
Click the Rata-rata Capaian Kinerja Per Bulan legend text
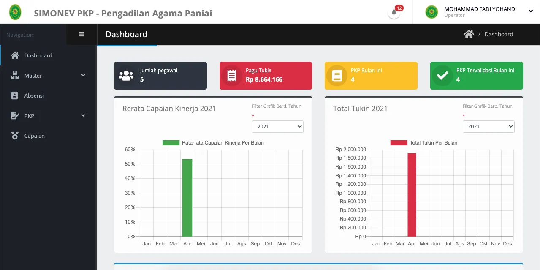point(223,143)
